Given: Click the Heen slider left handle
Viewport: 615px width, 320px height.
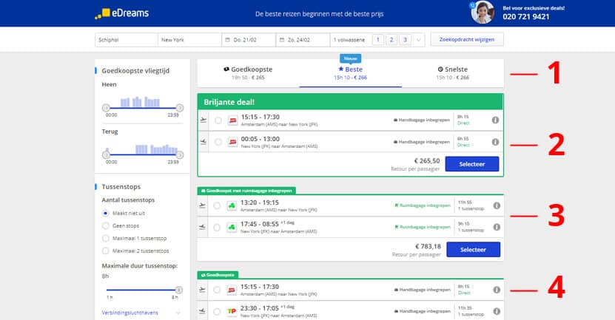Looking at the screenshot, I should 106,108.
